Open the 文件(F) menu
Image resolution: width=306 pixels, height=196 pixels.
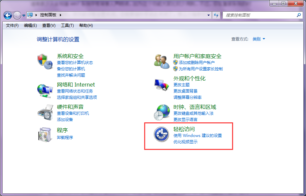pos(12,26)
